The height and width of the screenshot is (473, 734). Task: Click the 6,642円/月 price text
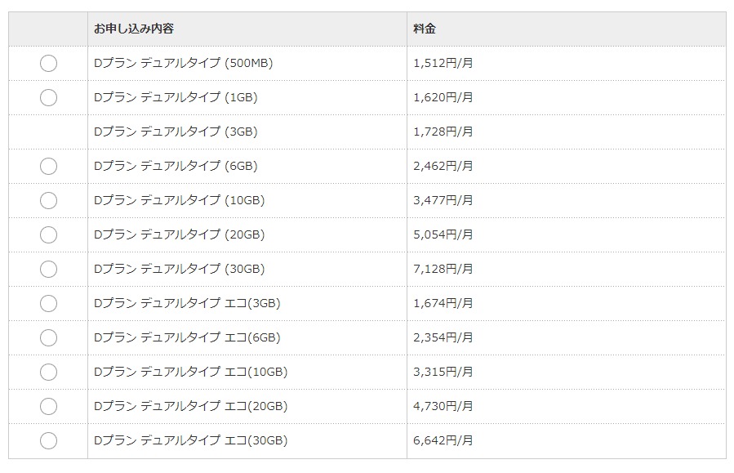(443, 440)
